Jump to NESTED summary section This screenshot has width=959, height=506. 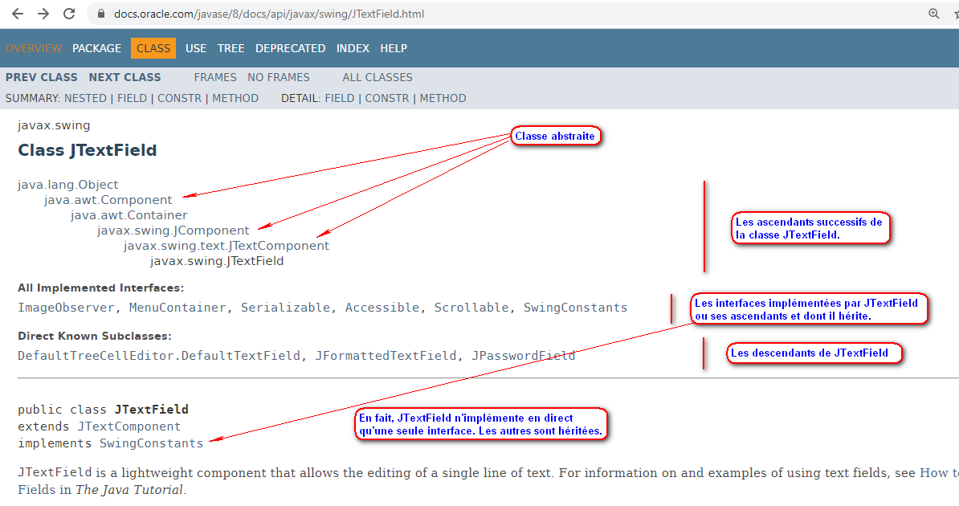tap(85, 98)
